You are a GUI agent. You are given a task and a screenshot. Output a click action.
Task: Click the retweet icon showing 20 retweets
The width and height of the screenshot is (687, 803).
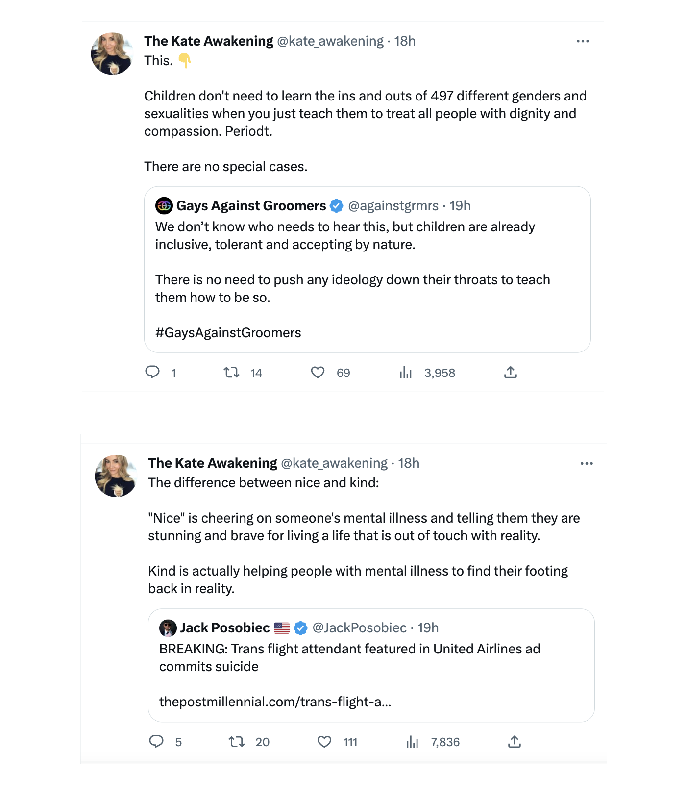(x=237, y=742)
